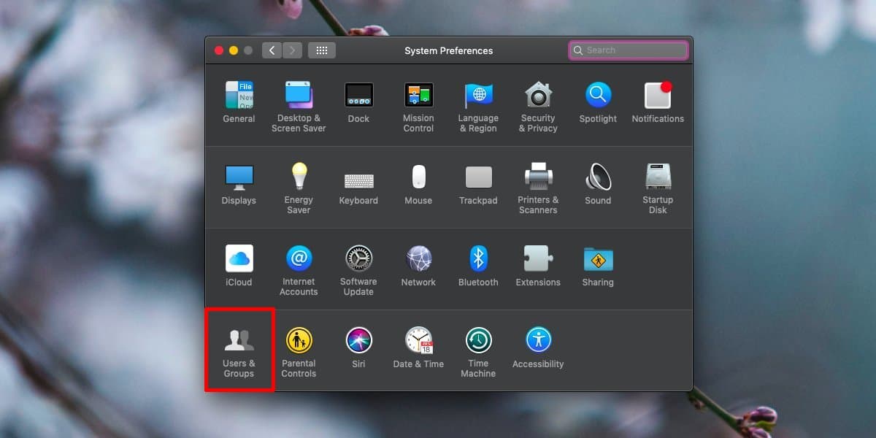Open Date & Time settings
Screen dimensions: 876x438
418,347
